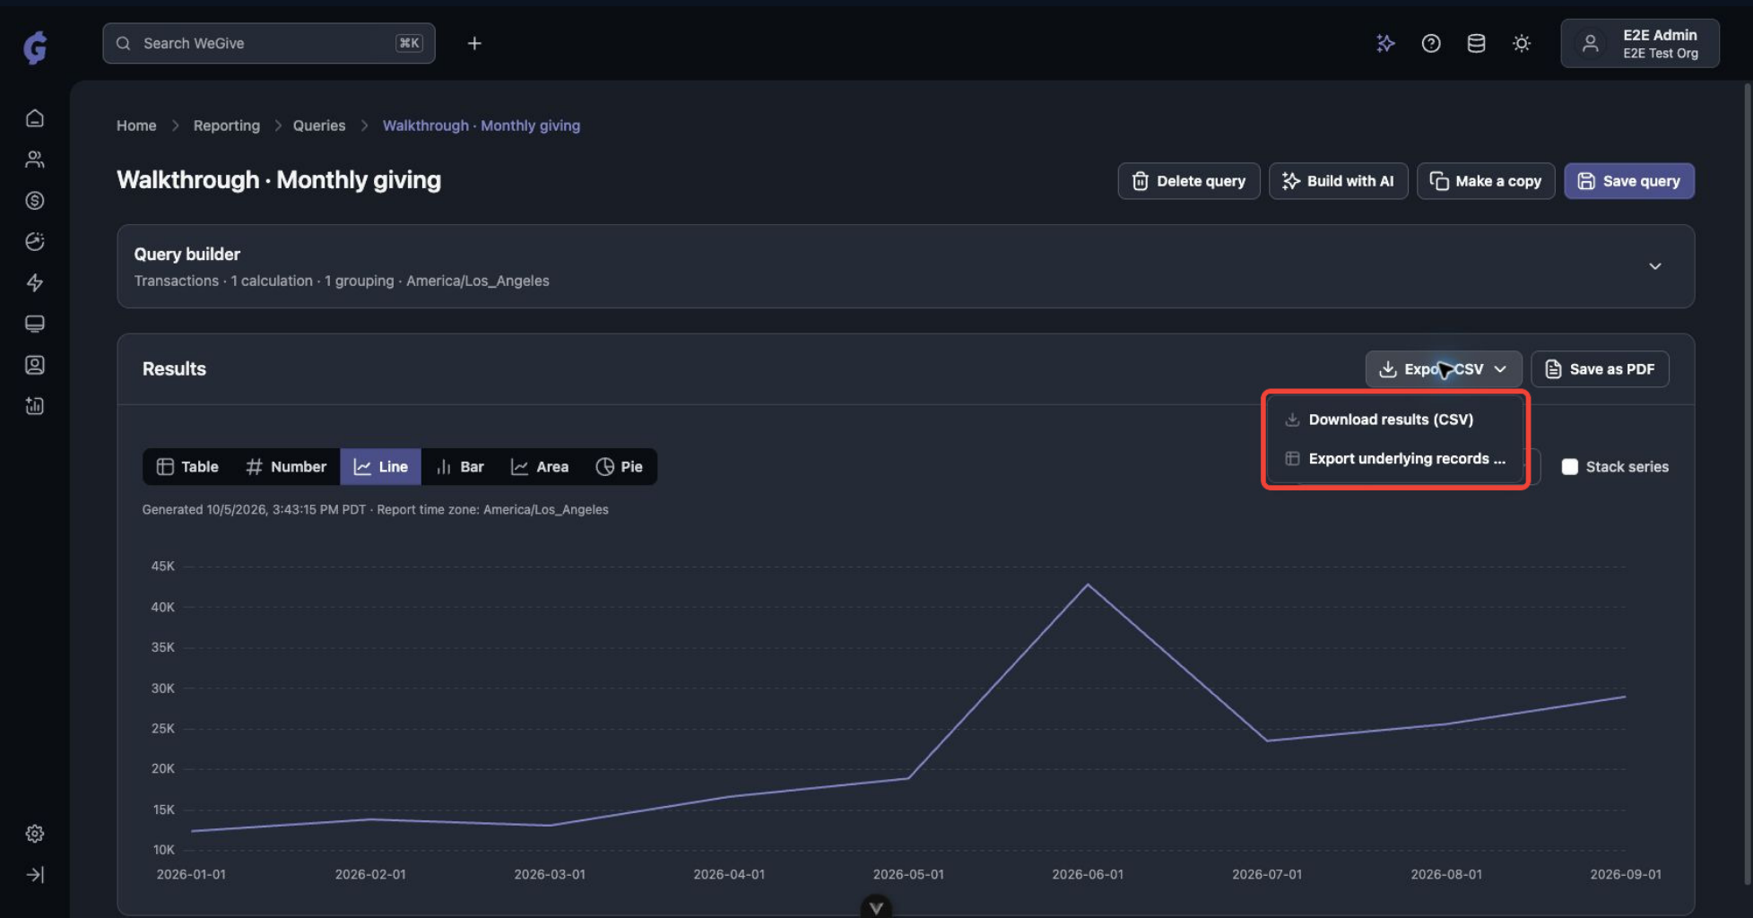Switch to Number view tab
1753x918 pixels.
click(x=286, y=467)
